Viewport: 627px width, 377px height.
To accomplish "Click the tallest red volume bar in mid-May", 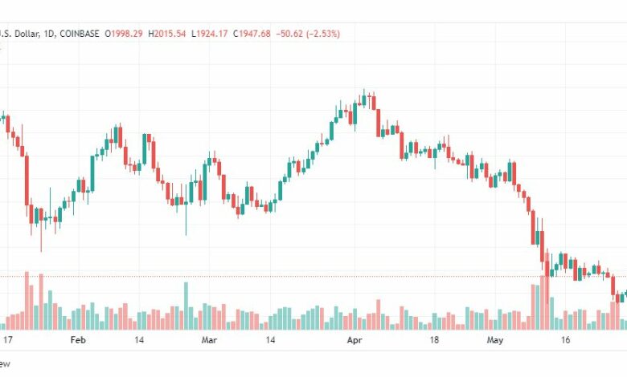I will (547, 291).
